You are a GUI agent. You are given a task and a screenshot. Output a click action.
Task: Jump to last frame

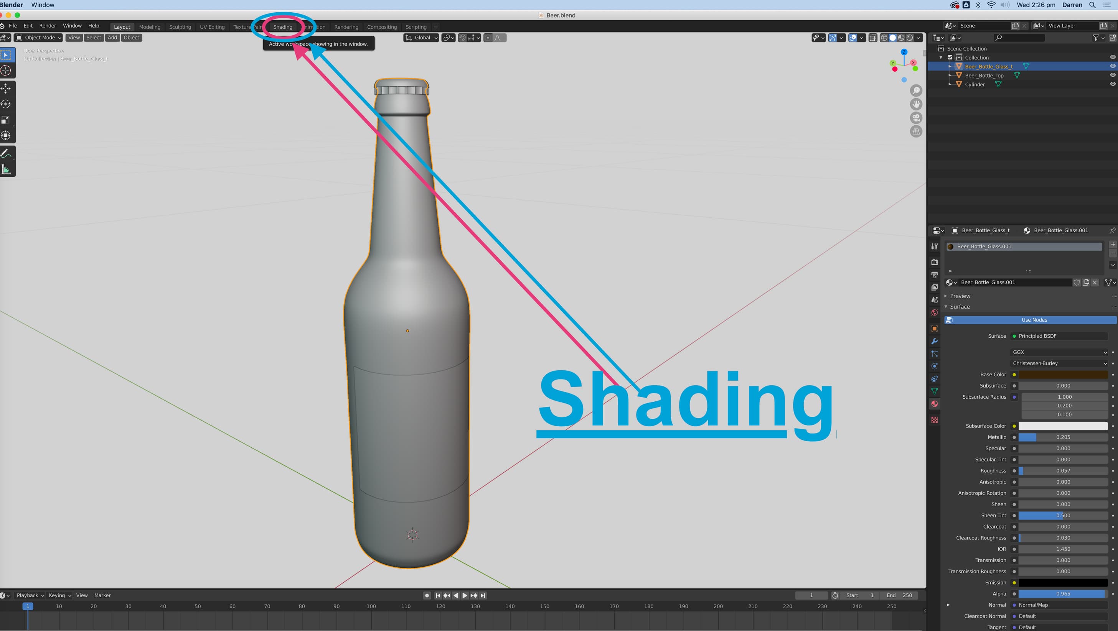[x=483, y=595]
